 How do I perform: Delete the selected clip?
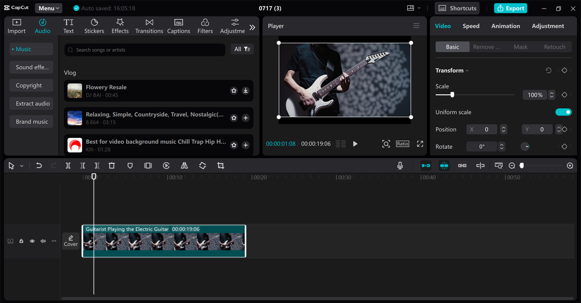(x=112, y=166)
